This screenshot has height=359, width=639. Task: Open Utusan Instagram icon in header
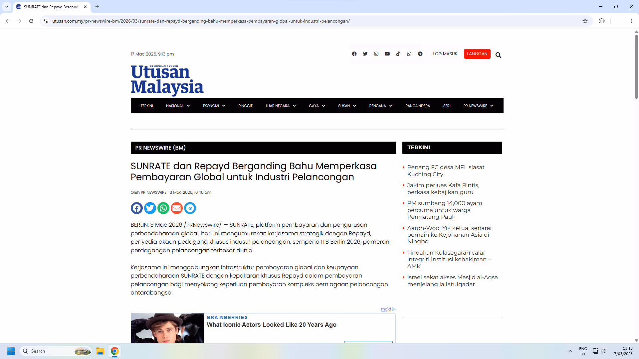tap(376, 54)
